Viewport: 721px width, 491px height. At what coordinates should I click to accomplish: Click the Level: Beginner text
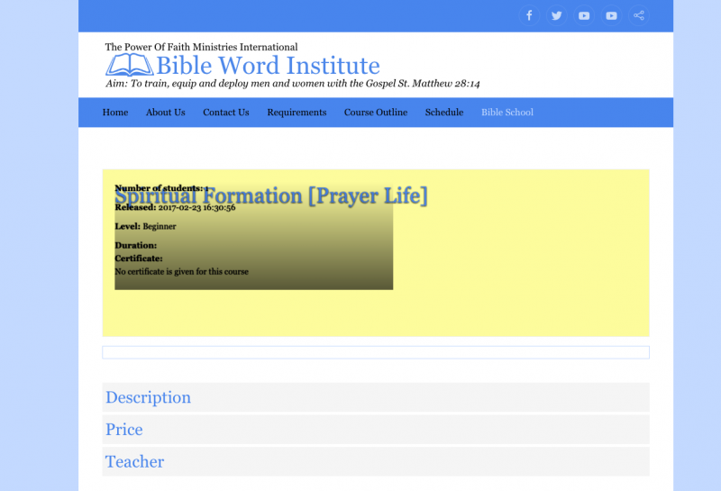tap(145, 226)
